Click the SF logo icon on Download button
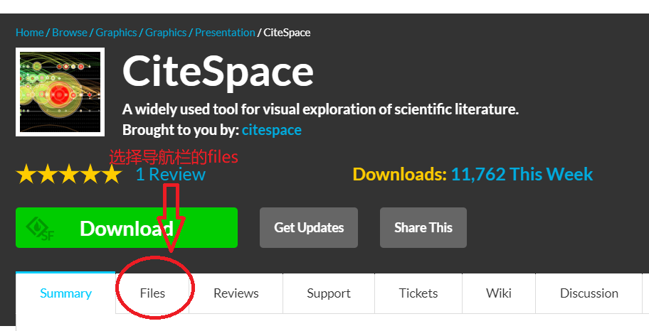The width and height of the screenshot is (649, 331). tap(40, 228)
